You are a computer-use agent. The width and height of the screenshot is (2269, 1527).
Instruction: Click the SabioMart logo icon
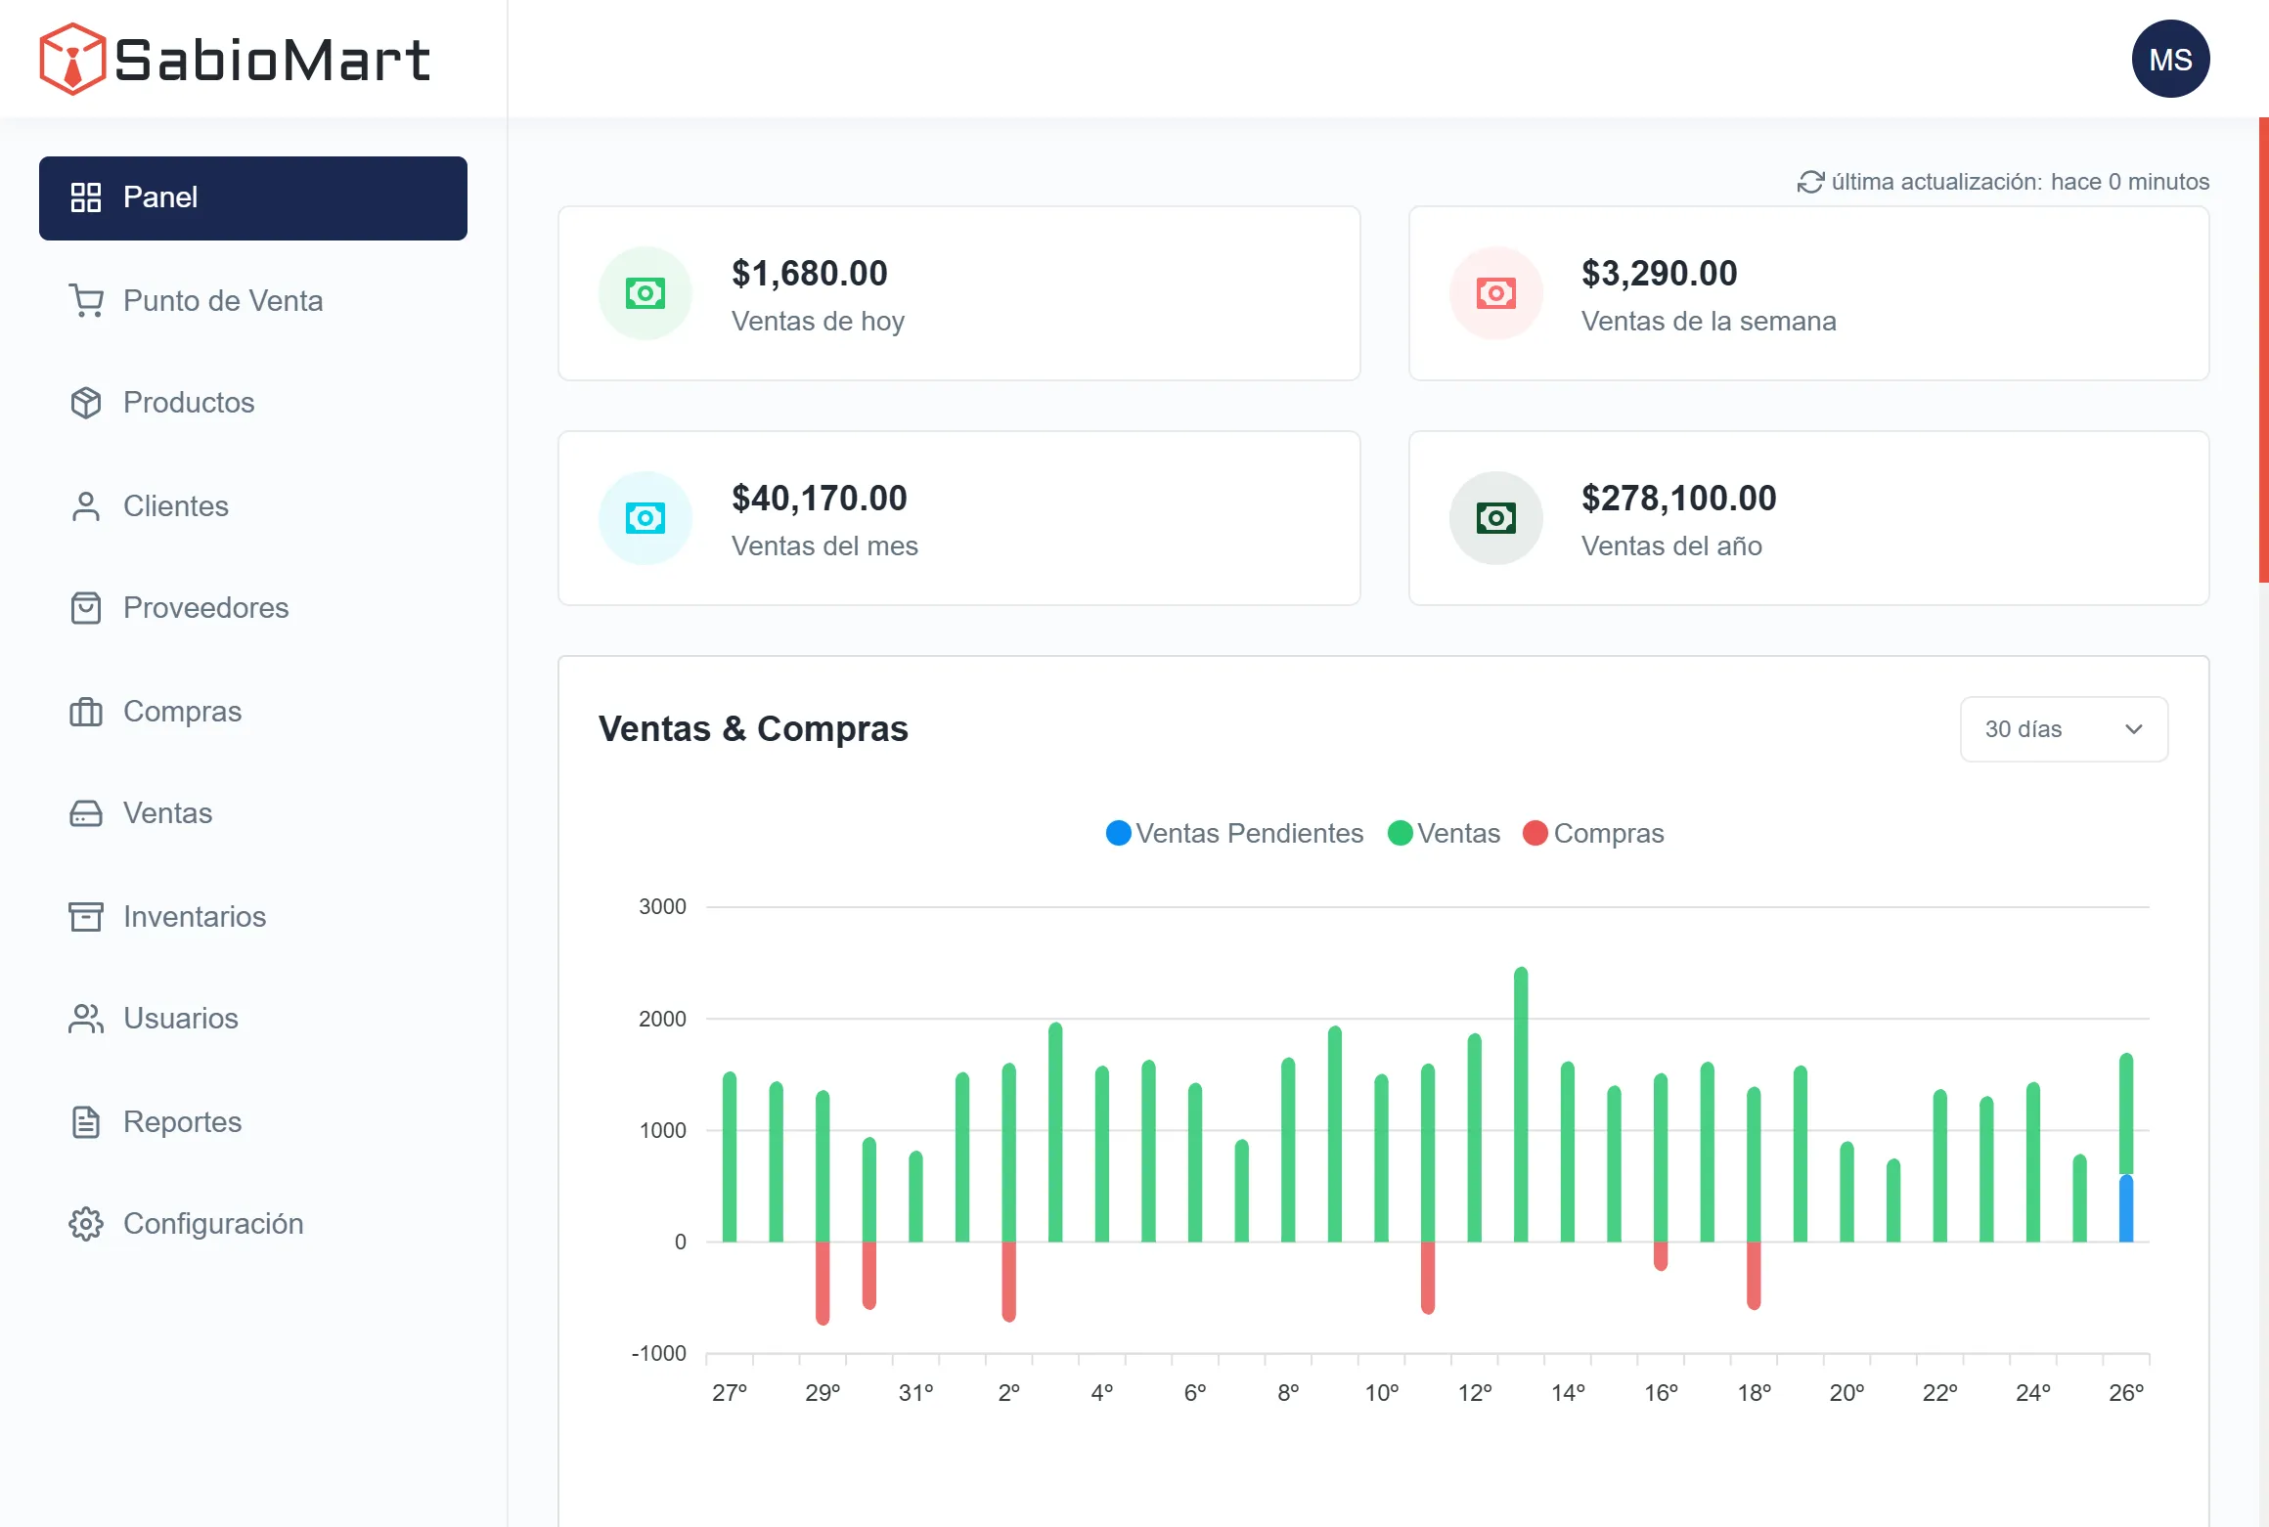tap(71, 60)
